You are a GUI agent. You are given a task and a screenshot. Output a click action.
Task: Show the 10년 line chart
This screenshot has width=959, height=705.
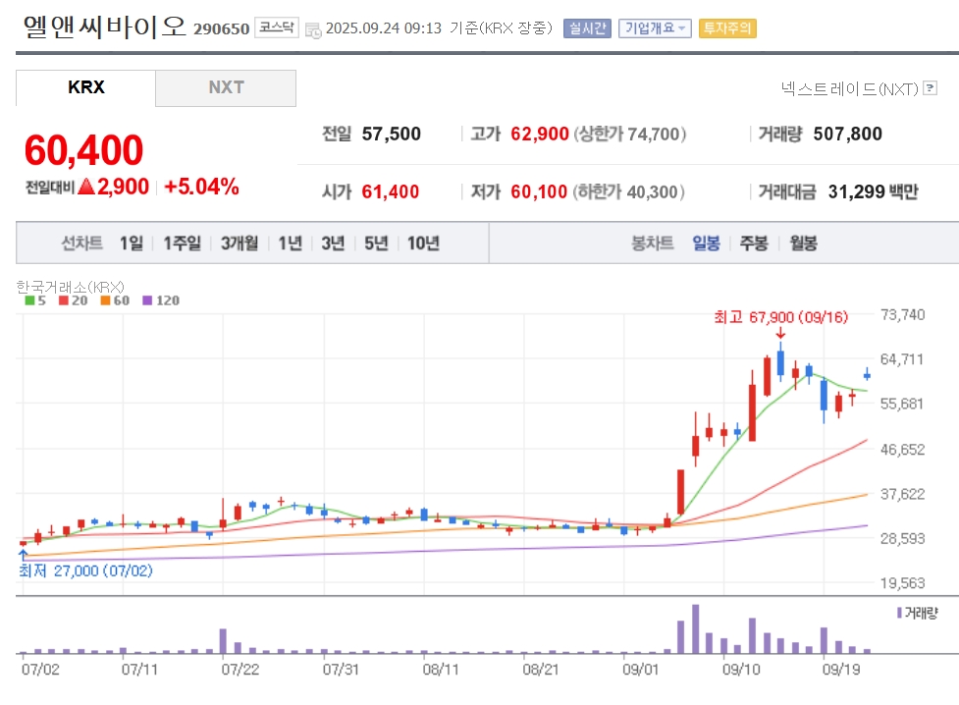pyautogui.click(x=423, y=244)
